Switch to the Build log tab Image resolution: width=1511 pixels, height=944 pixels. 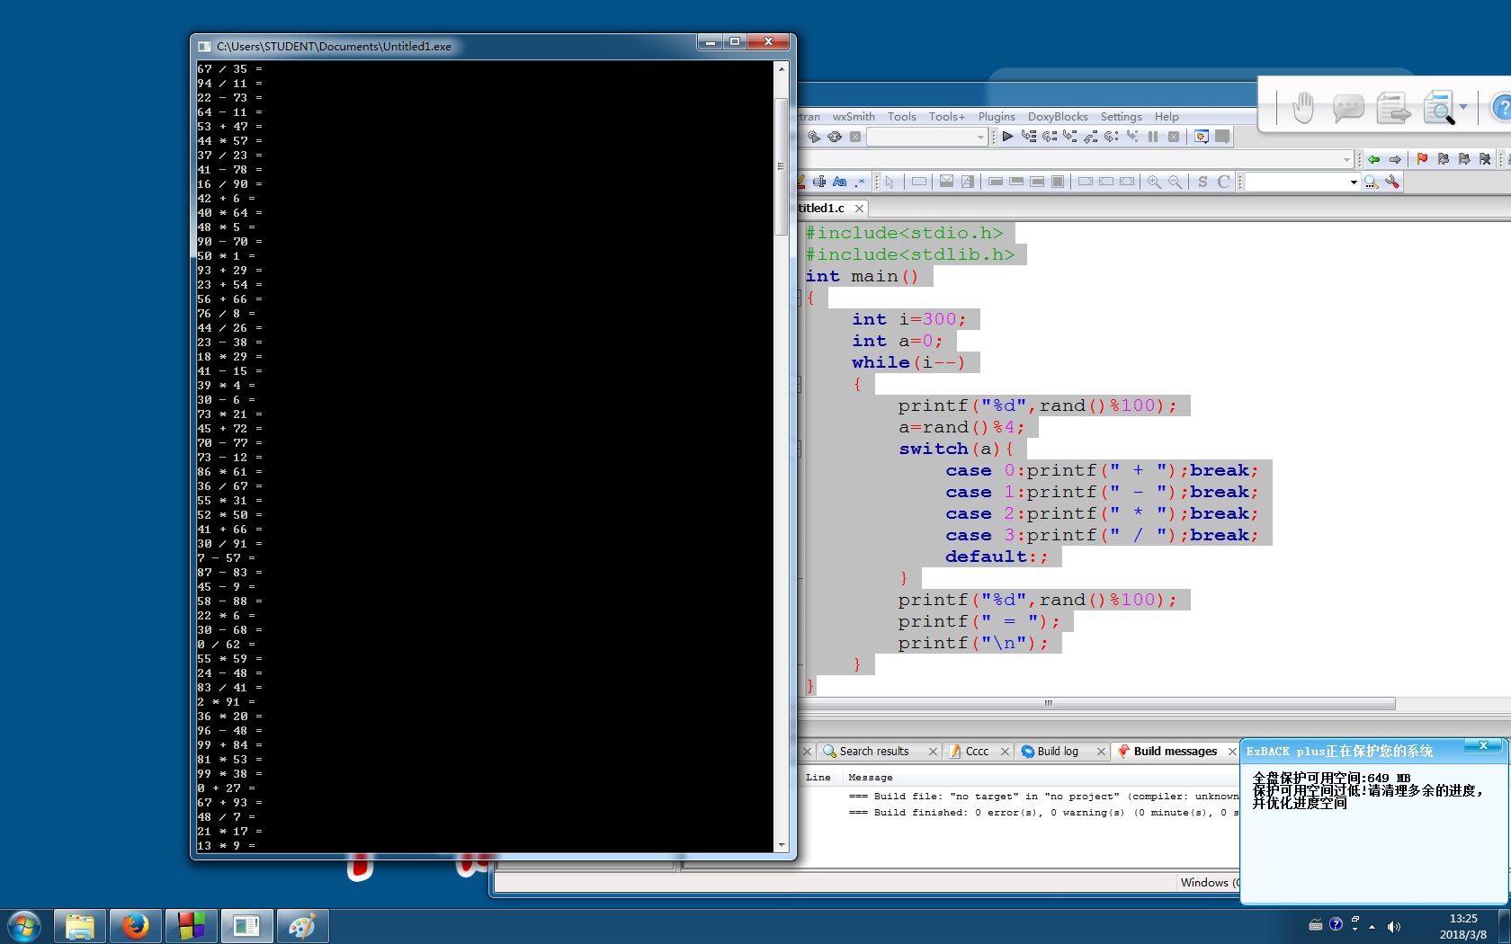[1058, 752]
